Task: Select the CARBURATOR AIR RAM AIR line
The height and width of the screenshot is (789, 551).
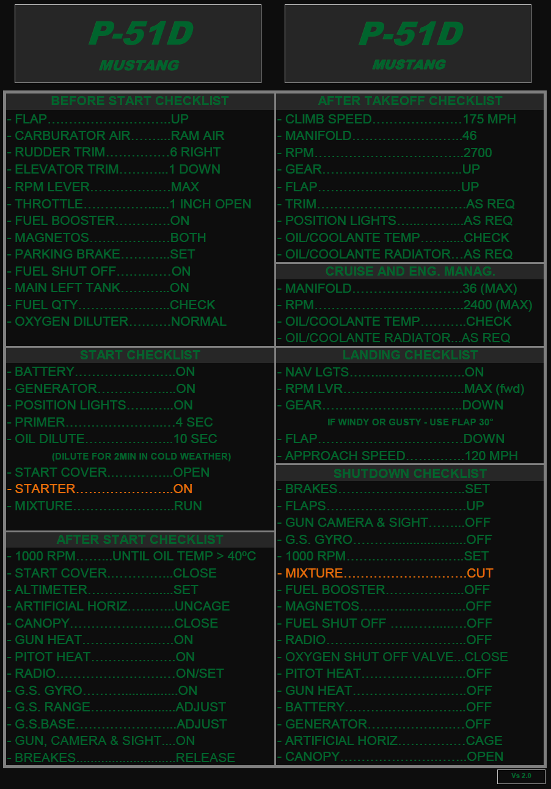Action: pyautogui.click(x=116, y=136)
